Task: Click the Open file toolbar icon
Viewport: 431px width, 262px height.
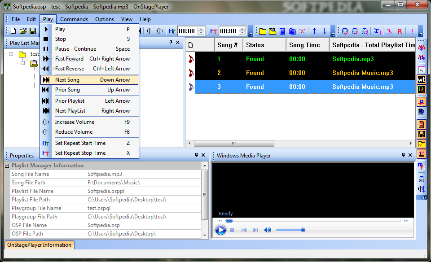Action: pos(23,31)
